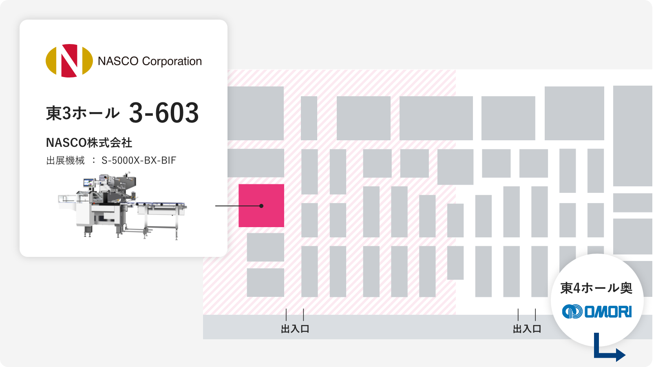656x367 pixels.
Task: Select the large gray booth at map's top-left
Action: pyautogui.click(x=256, y=113)
